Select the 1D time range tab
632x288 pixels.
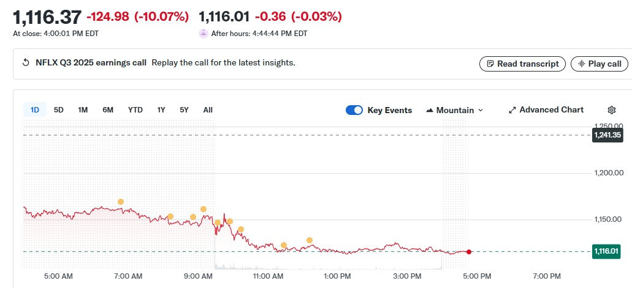coord(35,110)
